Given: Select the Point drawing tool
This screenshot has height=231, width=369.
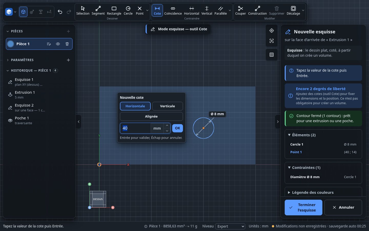Looking at the screenshot, I should [140, 11].
